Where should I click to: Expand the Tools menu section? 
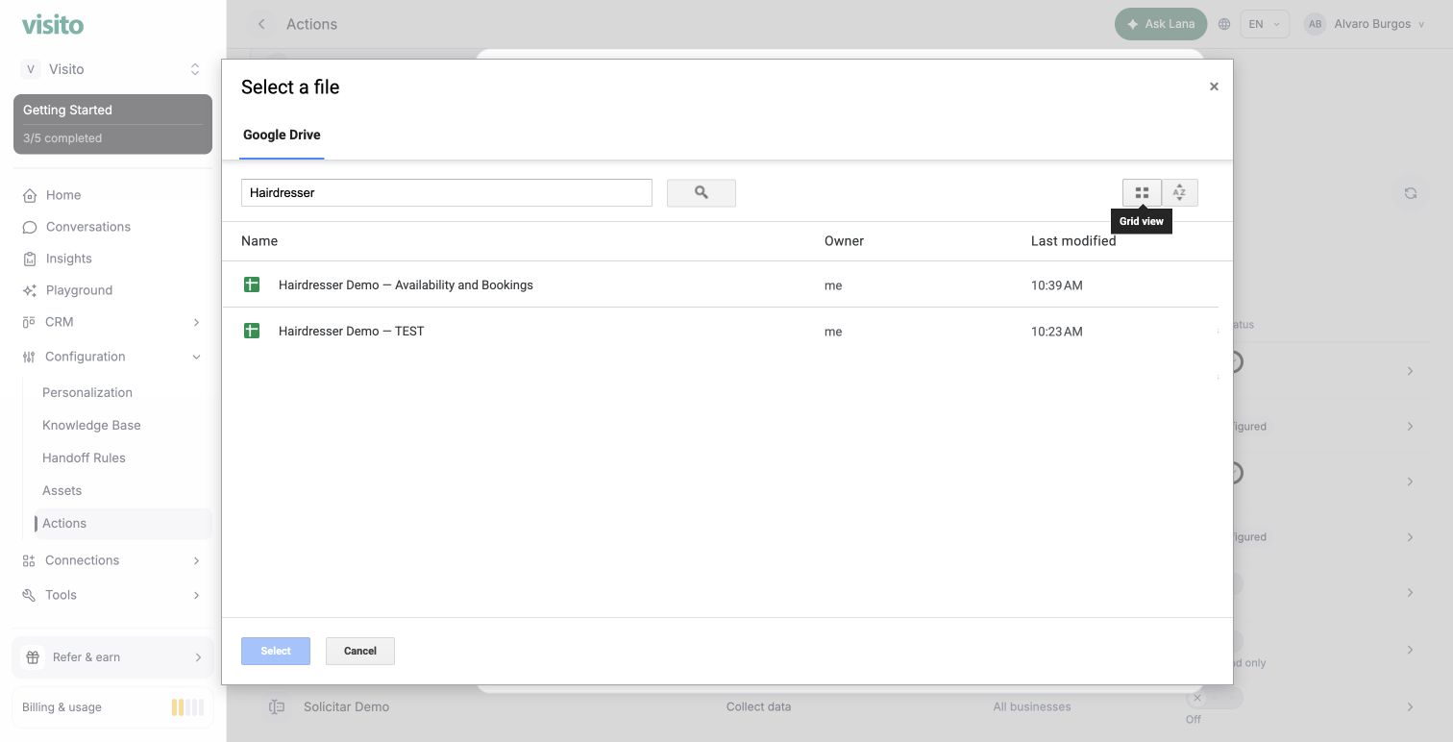coord(112,595)
